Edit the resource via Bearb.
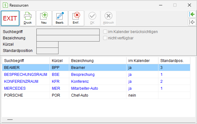Viewport: 197px width, 124px height. coord(60,18)
